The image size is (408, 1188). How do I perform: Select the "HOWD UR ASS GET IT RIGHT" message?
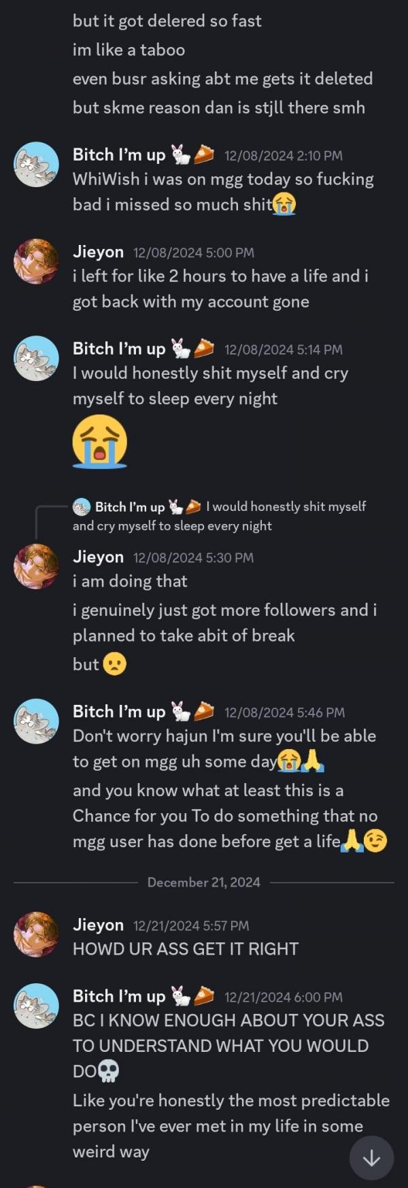[x=186, y=949]
